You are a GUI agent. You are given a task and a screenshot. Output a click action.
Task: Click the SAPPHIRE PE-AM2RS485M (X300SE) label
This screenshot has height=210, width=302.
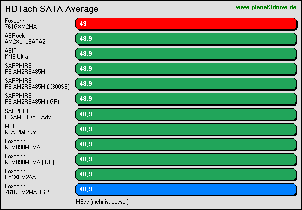click(37, 84)
